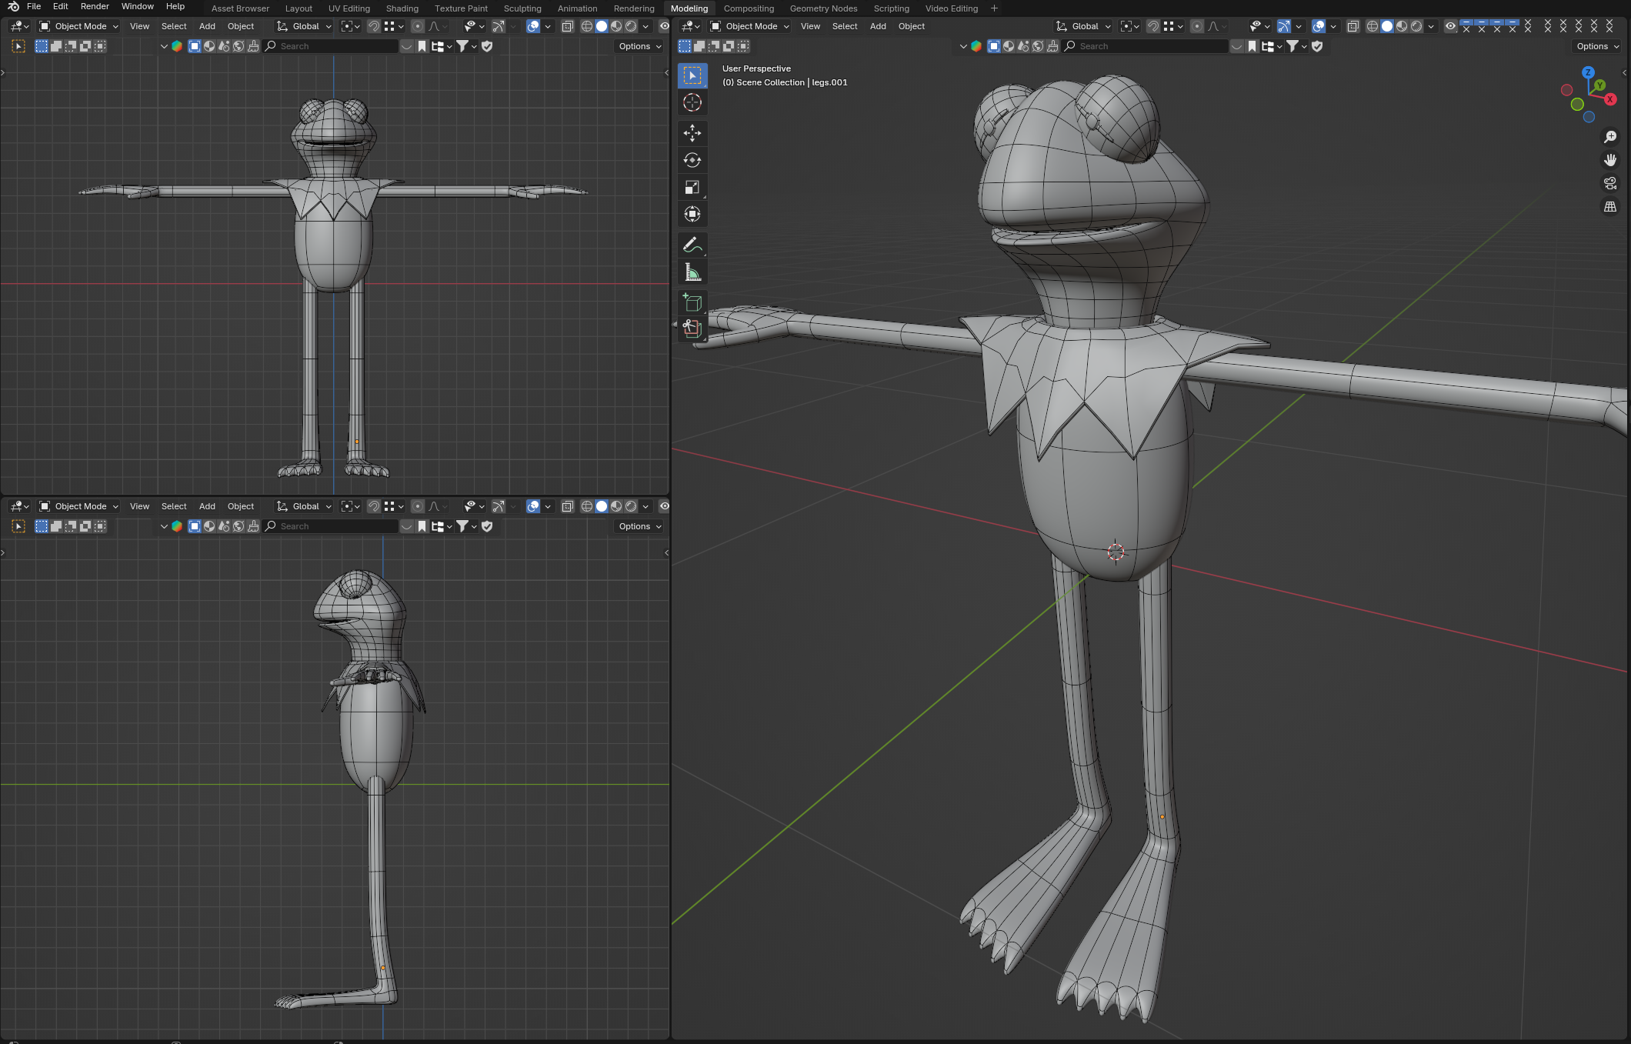1631x1044 pixels.
Task: Click View menu in top-left viewport header
Action: point(139,26)
